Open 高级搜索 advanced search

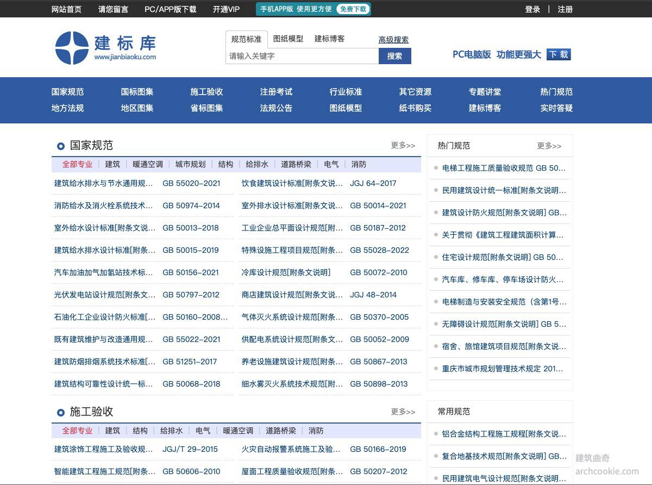tap(393, 39)
